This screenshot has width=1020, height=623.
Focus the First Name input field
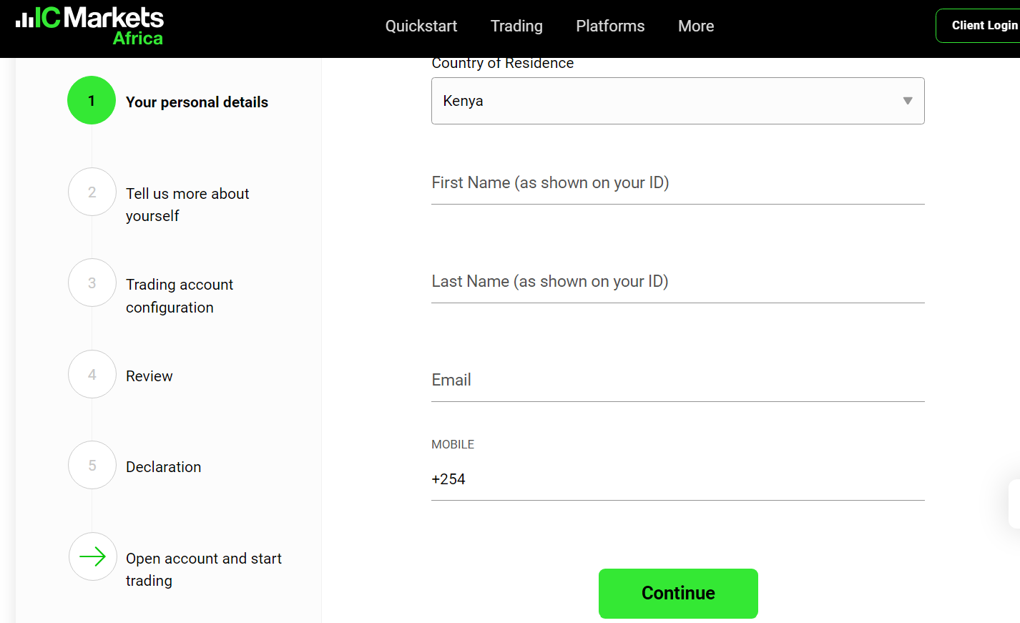(677, 184)
